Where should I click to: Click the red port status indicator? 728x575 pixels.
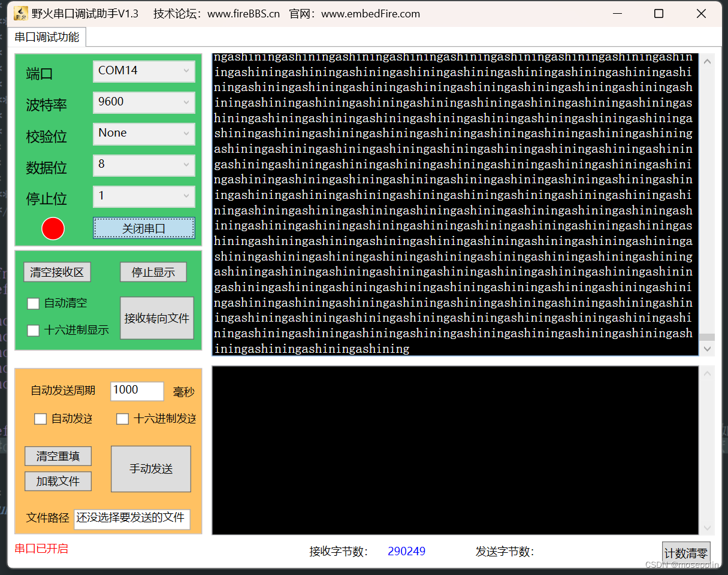pos(53,228)
